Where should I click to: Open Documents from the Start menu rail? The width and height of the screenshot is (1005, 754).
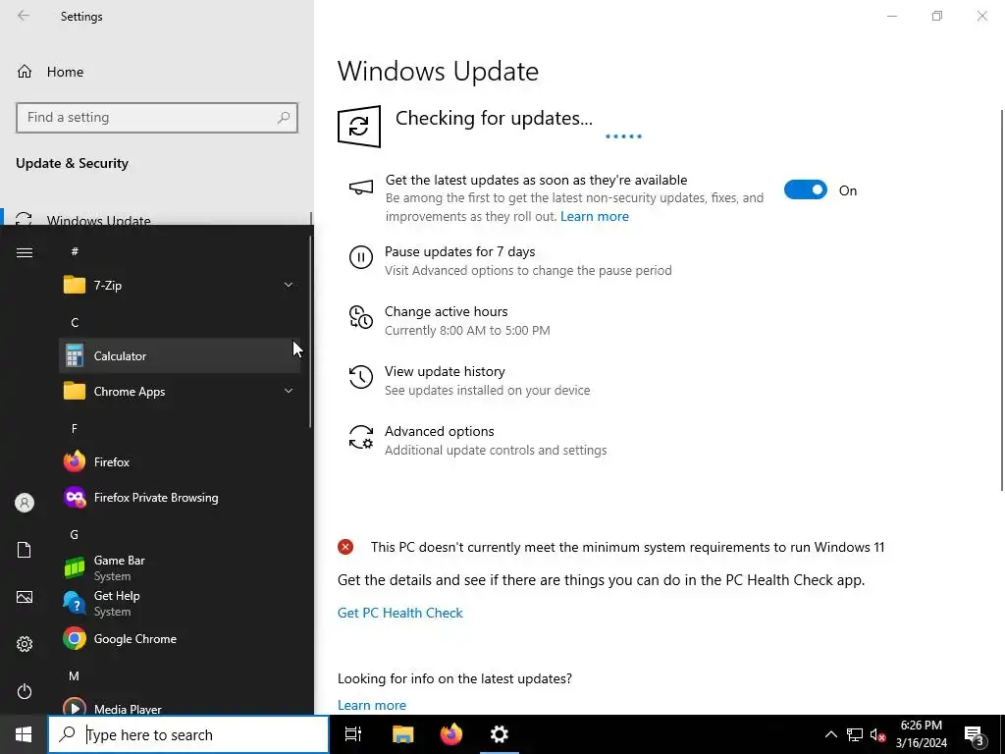[25, 550]
